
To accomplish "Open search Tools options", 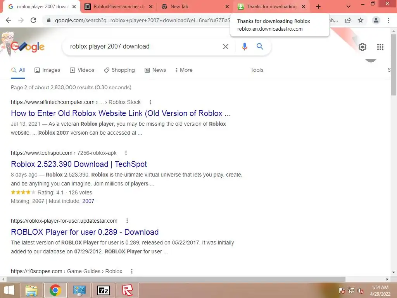I will click(257, 70).
